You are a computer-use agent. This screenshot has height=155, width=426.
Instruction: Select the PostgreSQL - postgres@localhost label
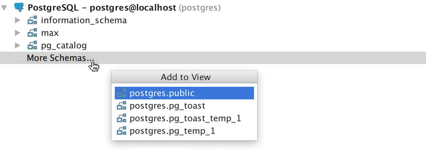point(102,8)
